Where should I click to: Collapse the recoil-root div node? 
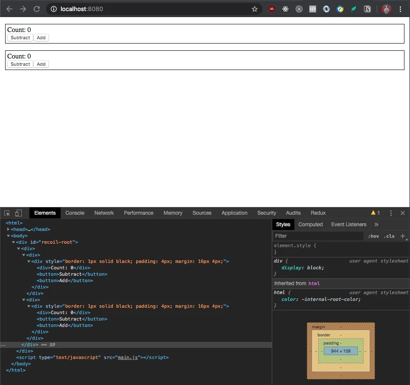point(13,242)
